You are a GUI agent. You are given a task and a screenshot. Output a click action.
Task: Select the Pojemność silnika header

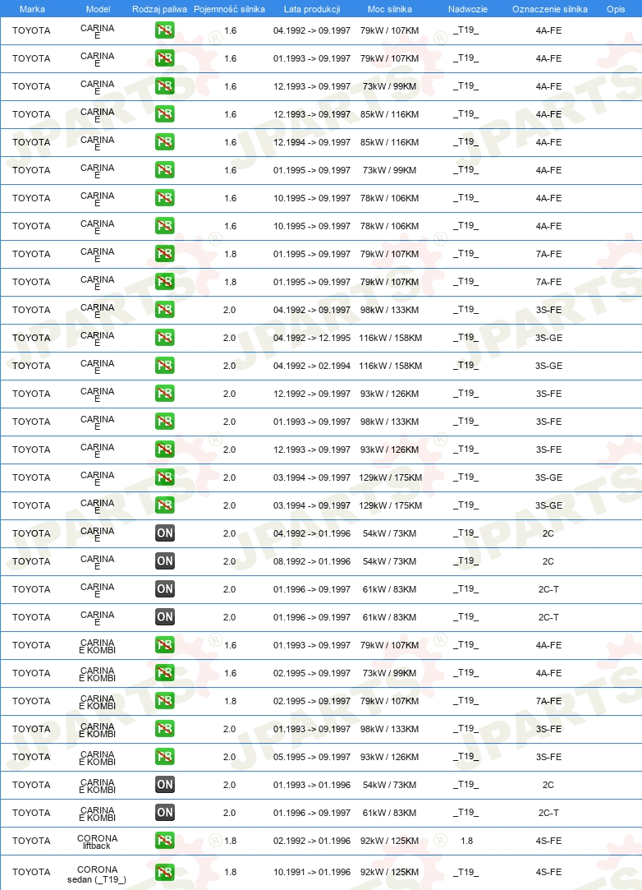[229, 9]
